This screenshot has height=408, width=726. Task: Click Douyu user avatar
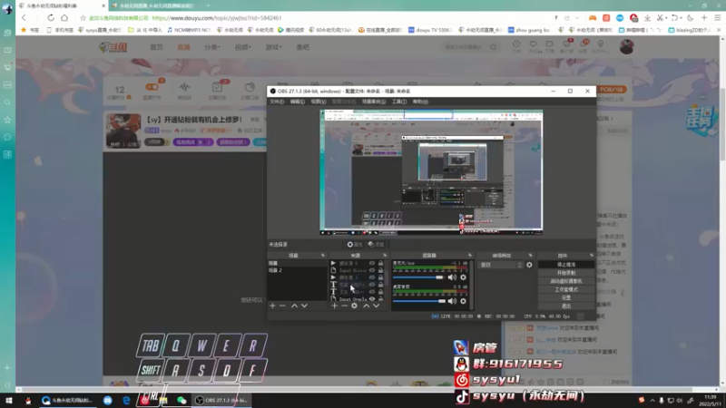626,47
